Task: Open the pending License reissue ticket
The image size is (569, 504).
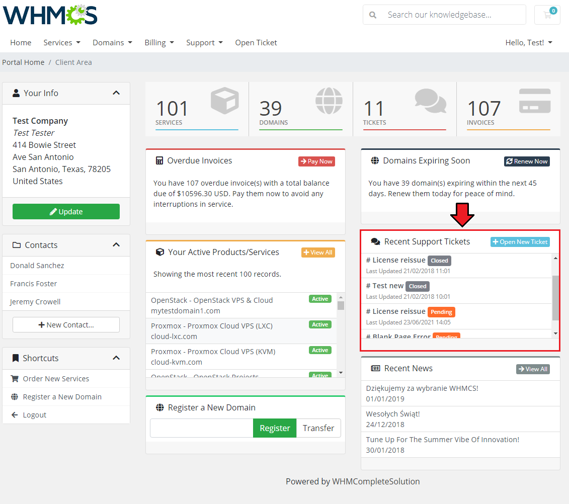Action: coord(457,316)
